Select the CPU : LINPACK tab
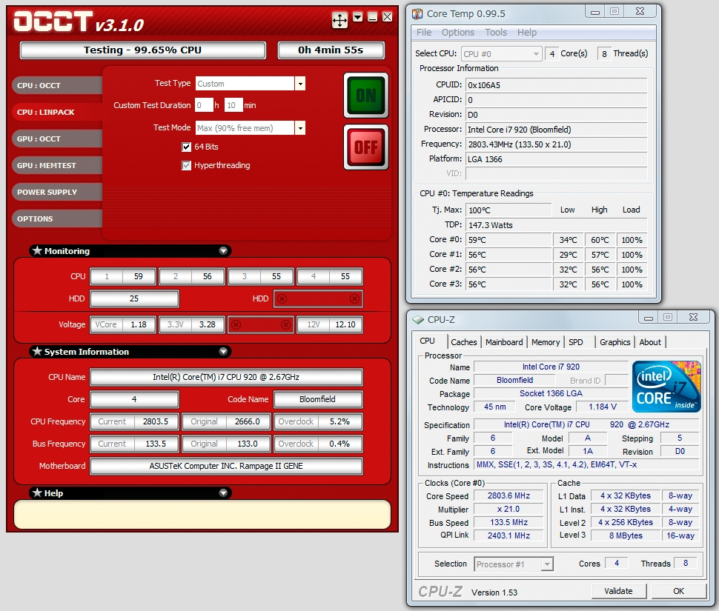719x611 pixels. 57,112
